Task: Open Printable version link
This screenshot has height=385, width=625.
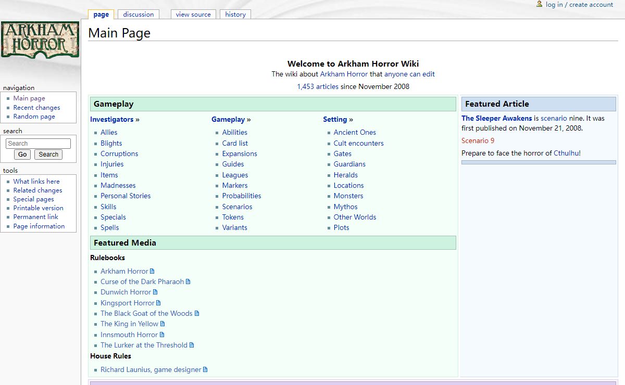Action: click(38, 208)
